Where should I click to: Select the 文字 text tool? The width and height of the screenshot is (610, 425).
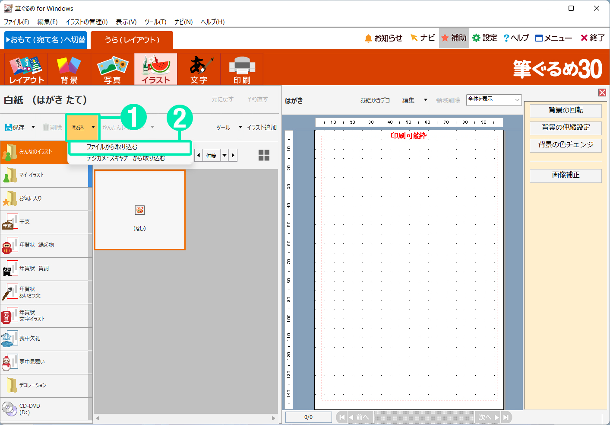[x=199, y=69]
